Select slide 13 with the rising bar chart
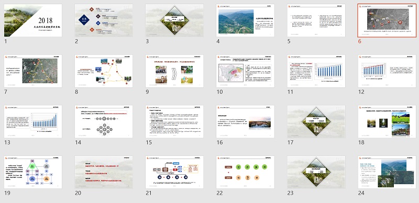 point(33,121)
